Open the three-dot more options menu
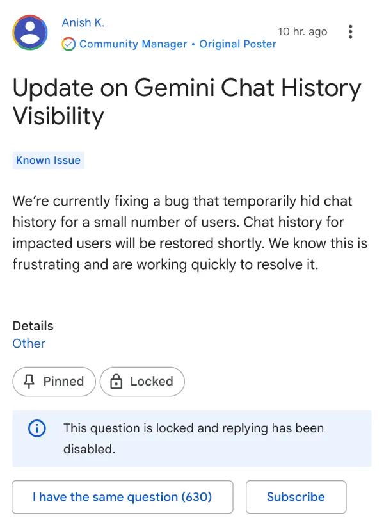Screen dimensions: 384x520 [x=350, y=31]
